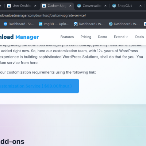Close the Conversation tab

pos(105,6)
